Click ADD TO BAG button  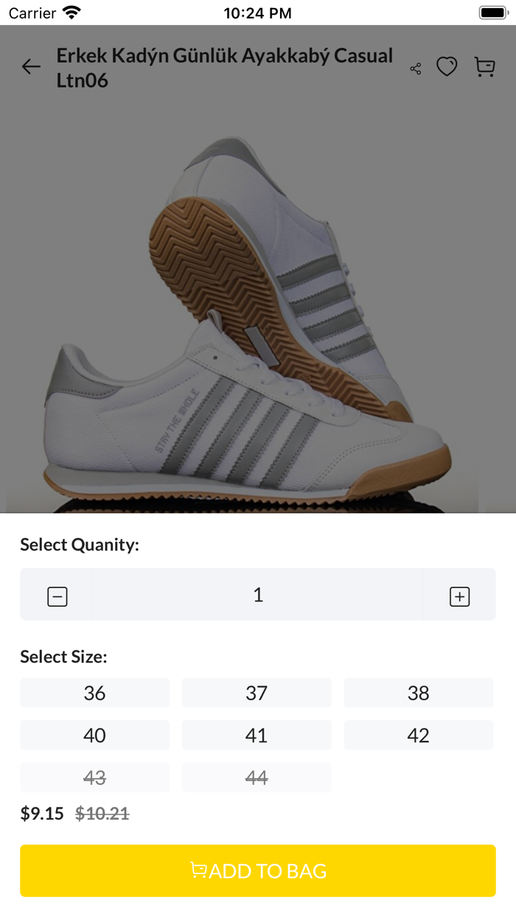(x=258, y=871)
